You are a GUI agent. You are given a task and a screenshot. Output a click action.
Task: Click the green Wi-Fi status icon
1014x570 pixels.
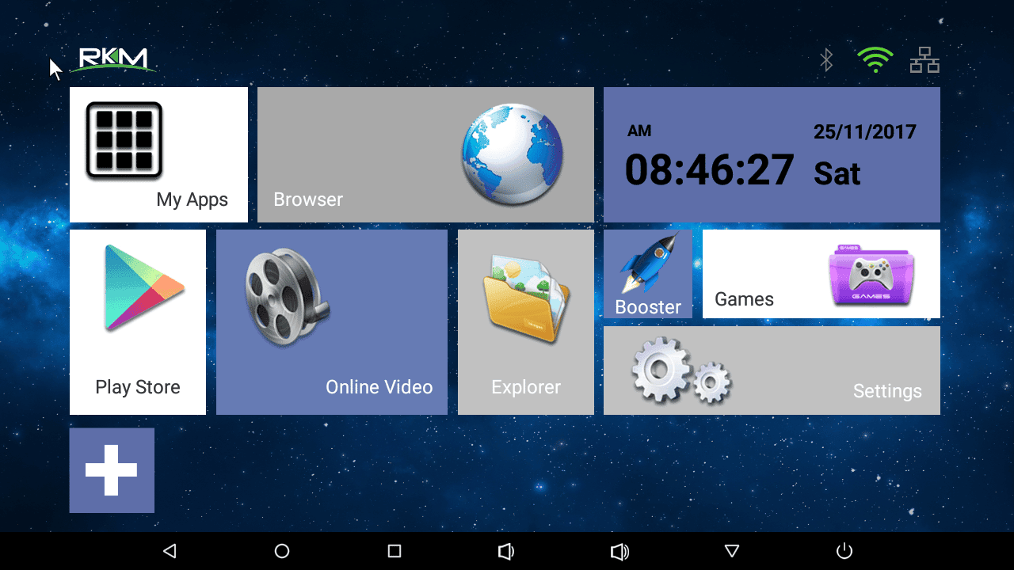click(875, 60)
